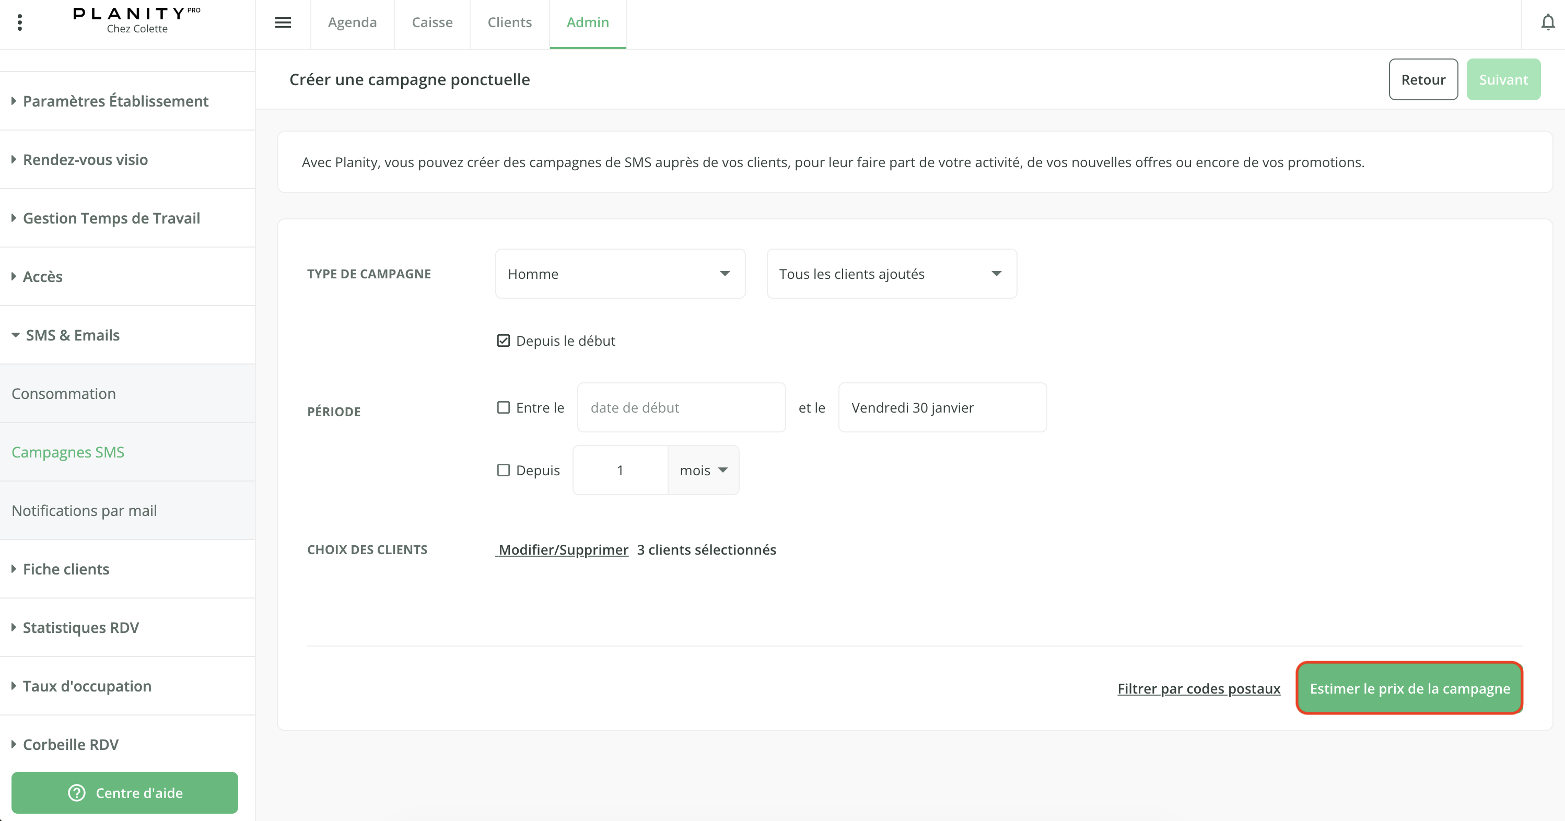The width and height of the screenshot is (1565, 821).
Task: Click the Modifier/Supprimer clients link
Action: tap(563, 549)
